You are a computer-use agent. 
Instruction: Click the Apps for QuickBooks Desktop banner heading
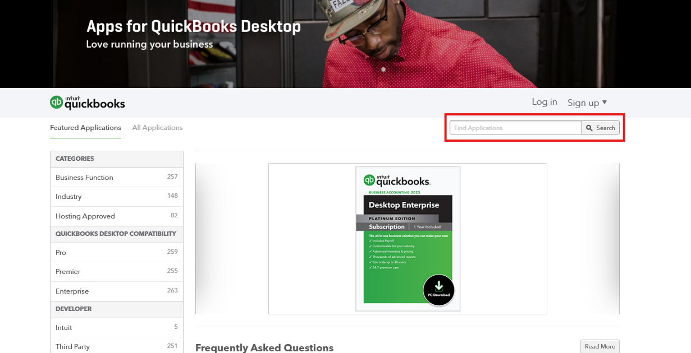(194, 26)
